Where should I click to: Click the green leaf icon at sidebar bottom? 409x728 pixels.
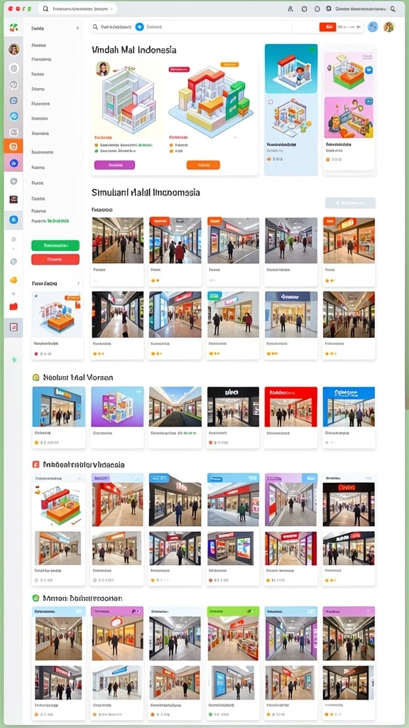point(14,359)
